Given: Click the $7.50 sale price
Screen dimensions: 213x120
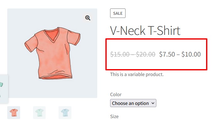Looking at the screenshot, I should [167, 54].
